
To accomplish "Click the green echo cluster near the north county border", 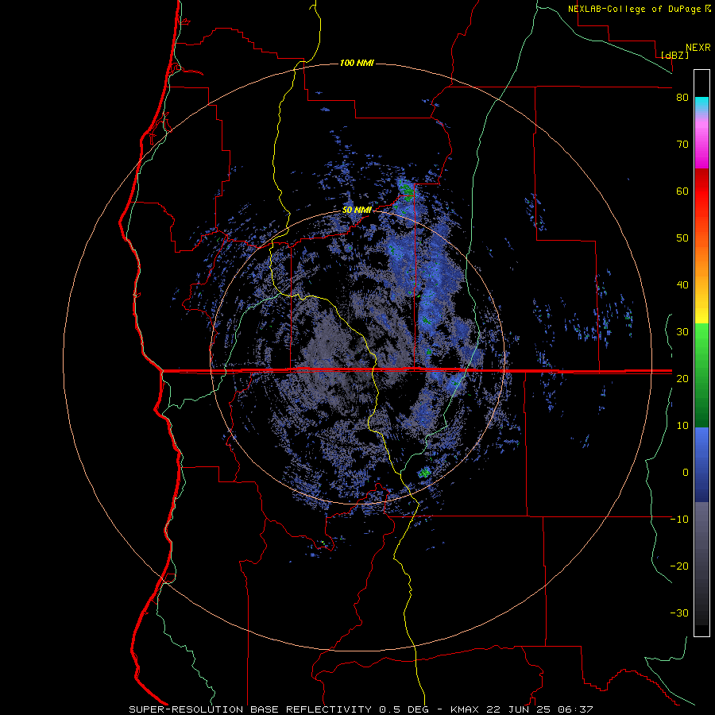I will (406, 190).
